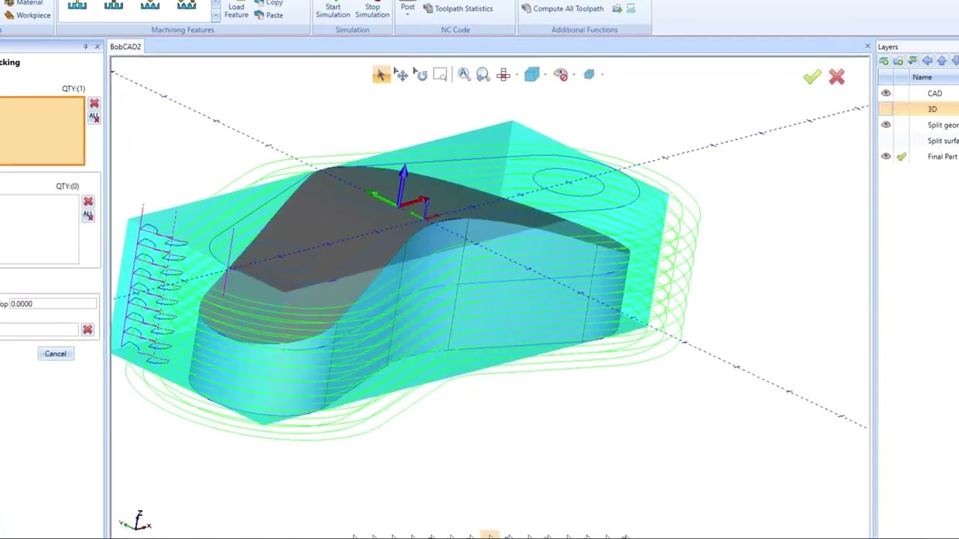This screenshot has width=959, height=539.
Task: Click remove-all icon beside QTY:(0) list
Action: [88, 216]
